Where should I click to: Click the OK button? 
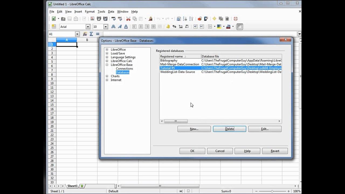192,151
